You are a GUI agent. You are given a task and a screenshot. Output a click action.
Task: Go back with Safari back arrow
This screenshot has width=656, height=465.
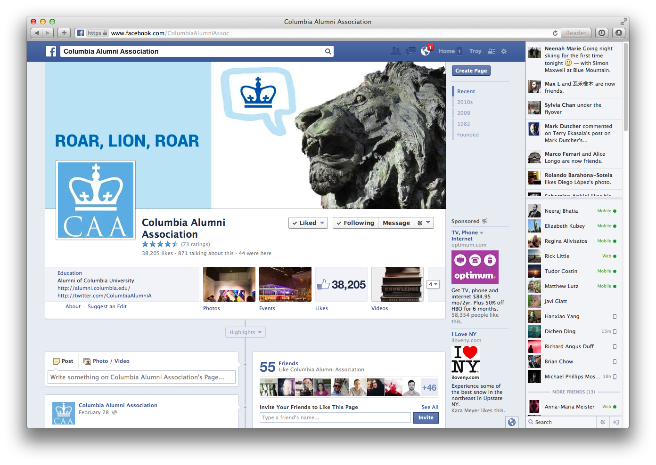(37, 33)
